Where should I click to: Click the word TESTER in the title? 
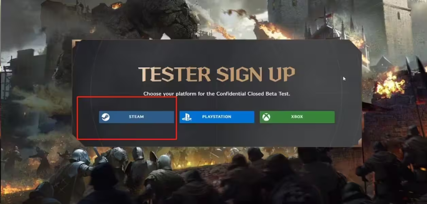175,74
